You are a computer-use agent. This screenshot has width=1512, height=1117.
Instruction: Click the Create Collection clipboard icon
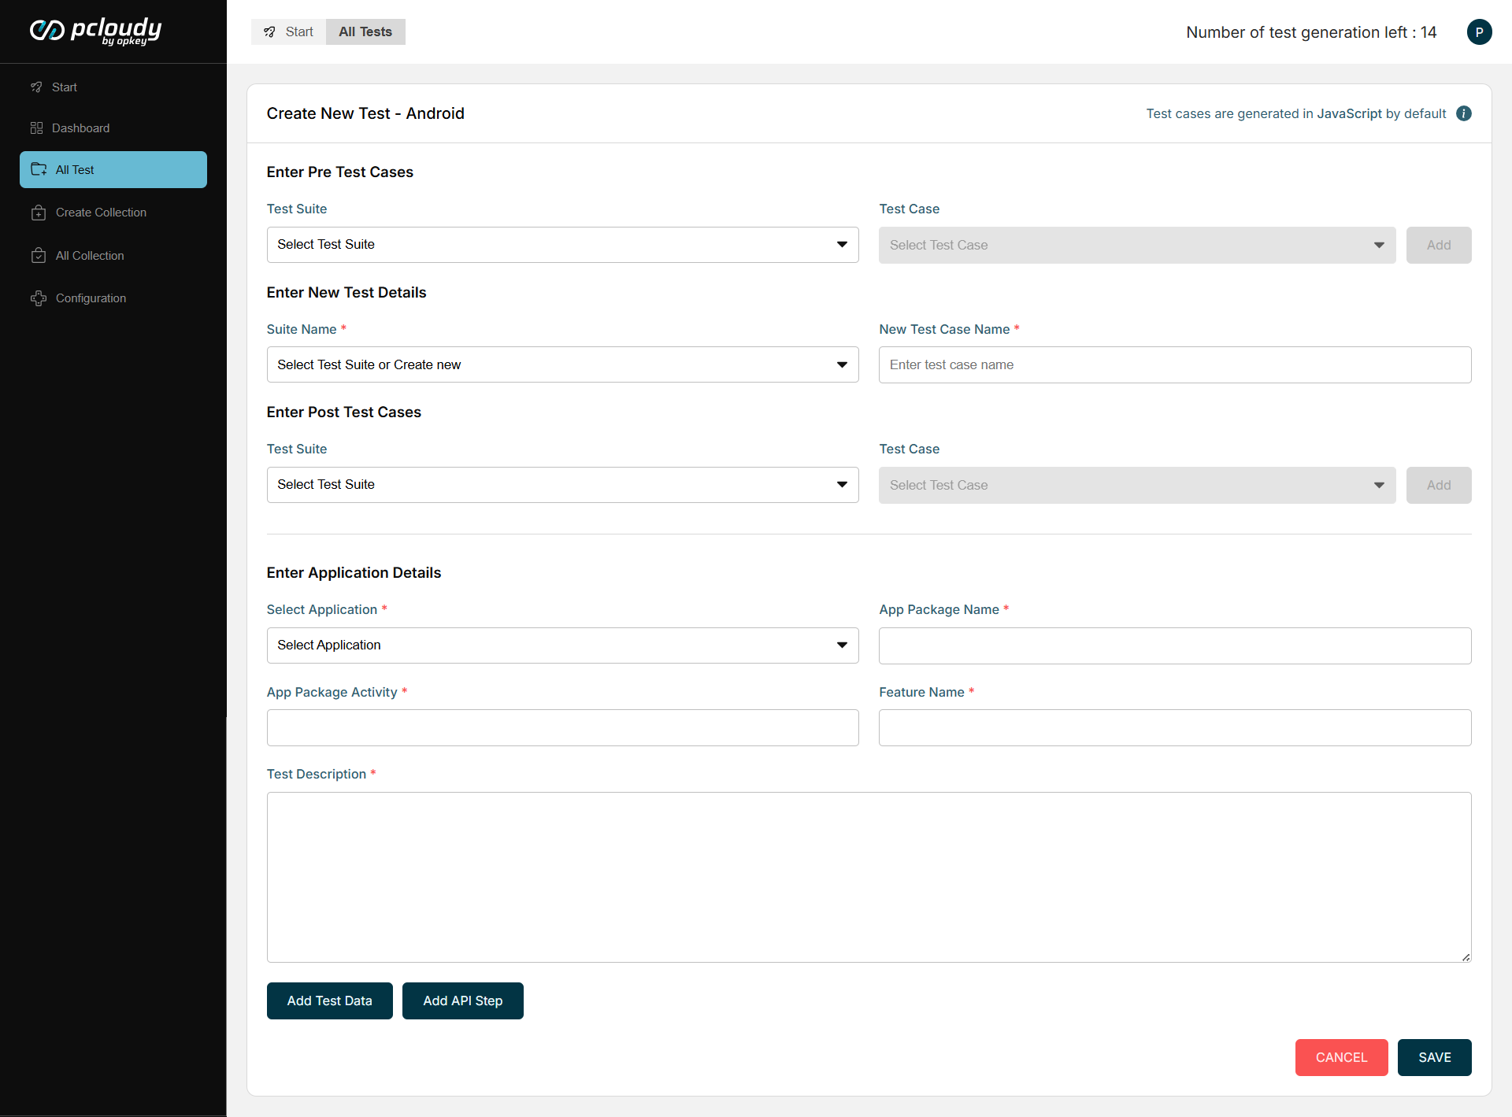pos(39,213)
